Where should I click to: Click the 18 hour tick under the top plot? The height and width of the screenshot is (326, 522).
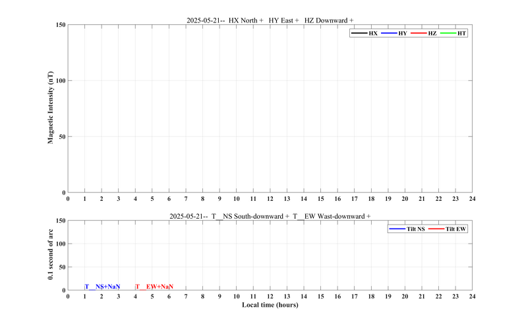pos(371,198)
